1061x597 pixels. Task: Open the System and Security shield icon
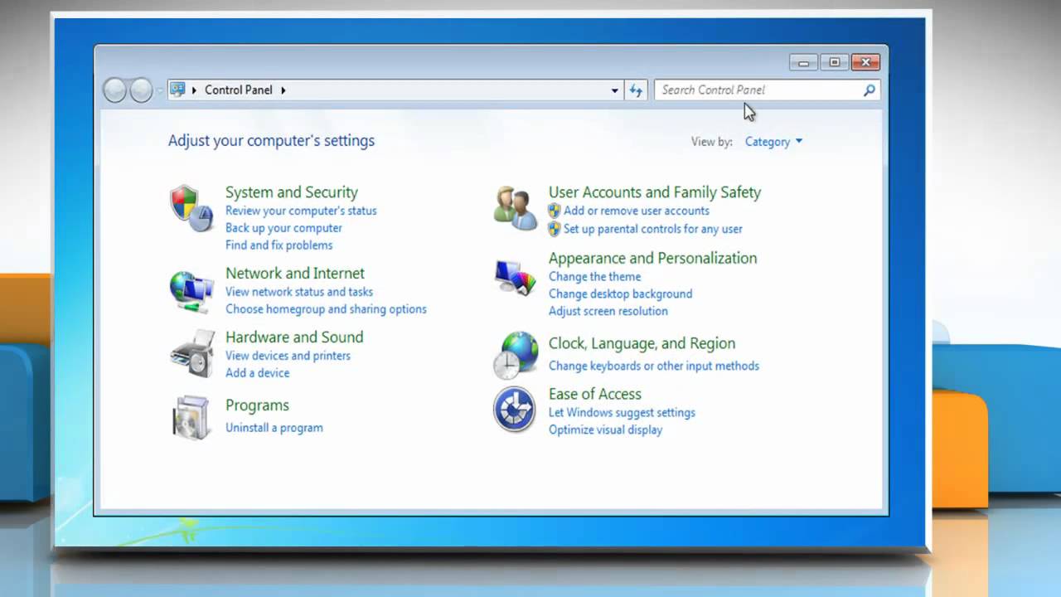tap(191, 209)
